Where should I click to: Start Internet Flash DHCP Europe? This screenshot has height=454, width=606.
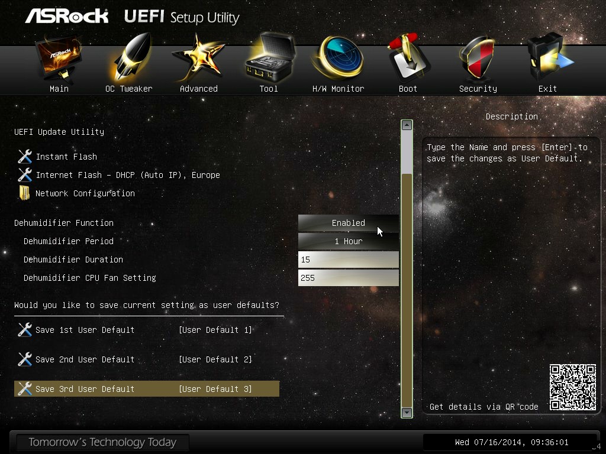click(128, 175)
